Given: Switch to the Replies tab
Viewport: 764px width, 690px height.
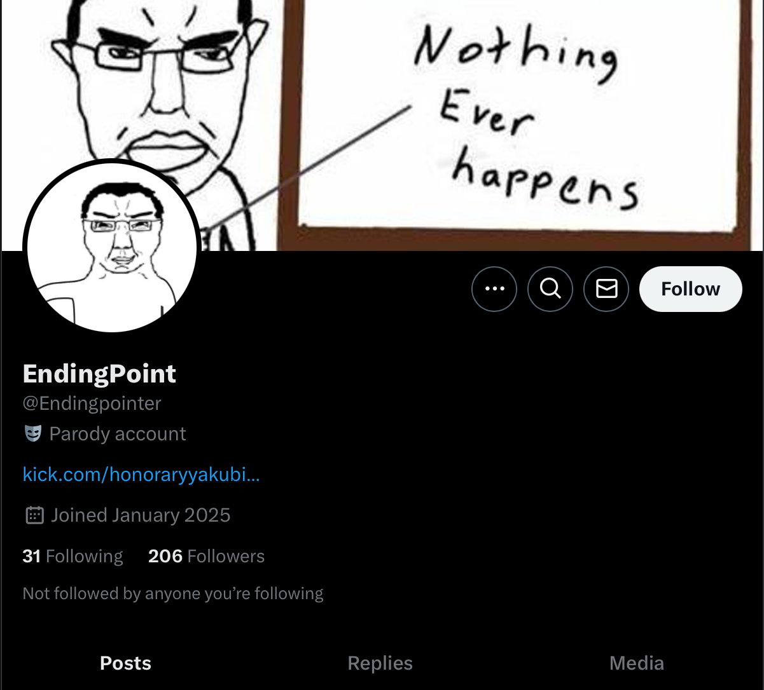Looking at the screenshot, I should point(380,663).
